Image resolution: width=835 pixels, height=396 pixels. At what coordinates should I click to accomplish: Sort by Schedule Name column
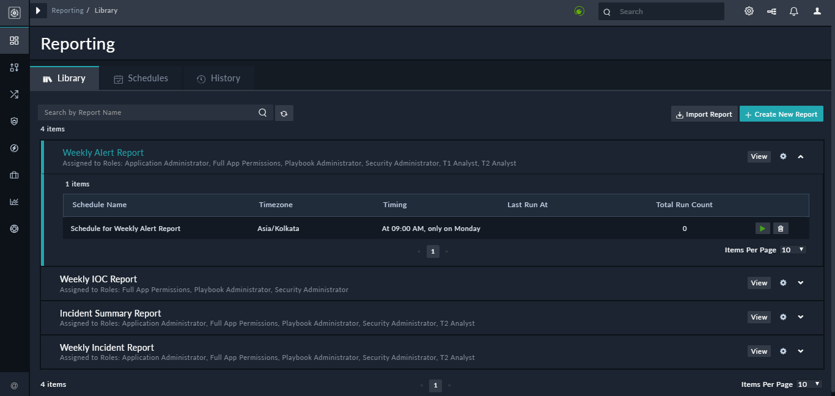[x=100, y=205]
